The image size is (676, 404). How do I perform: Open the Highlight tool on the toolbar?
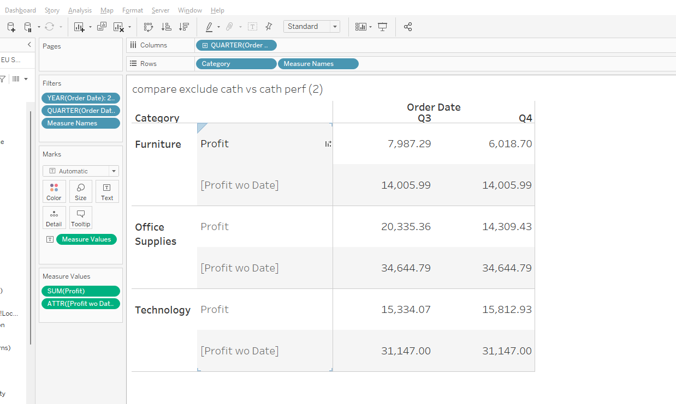click(x=209, y=26)
